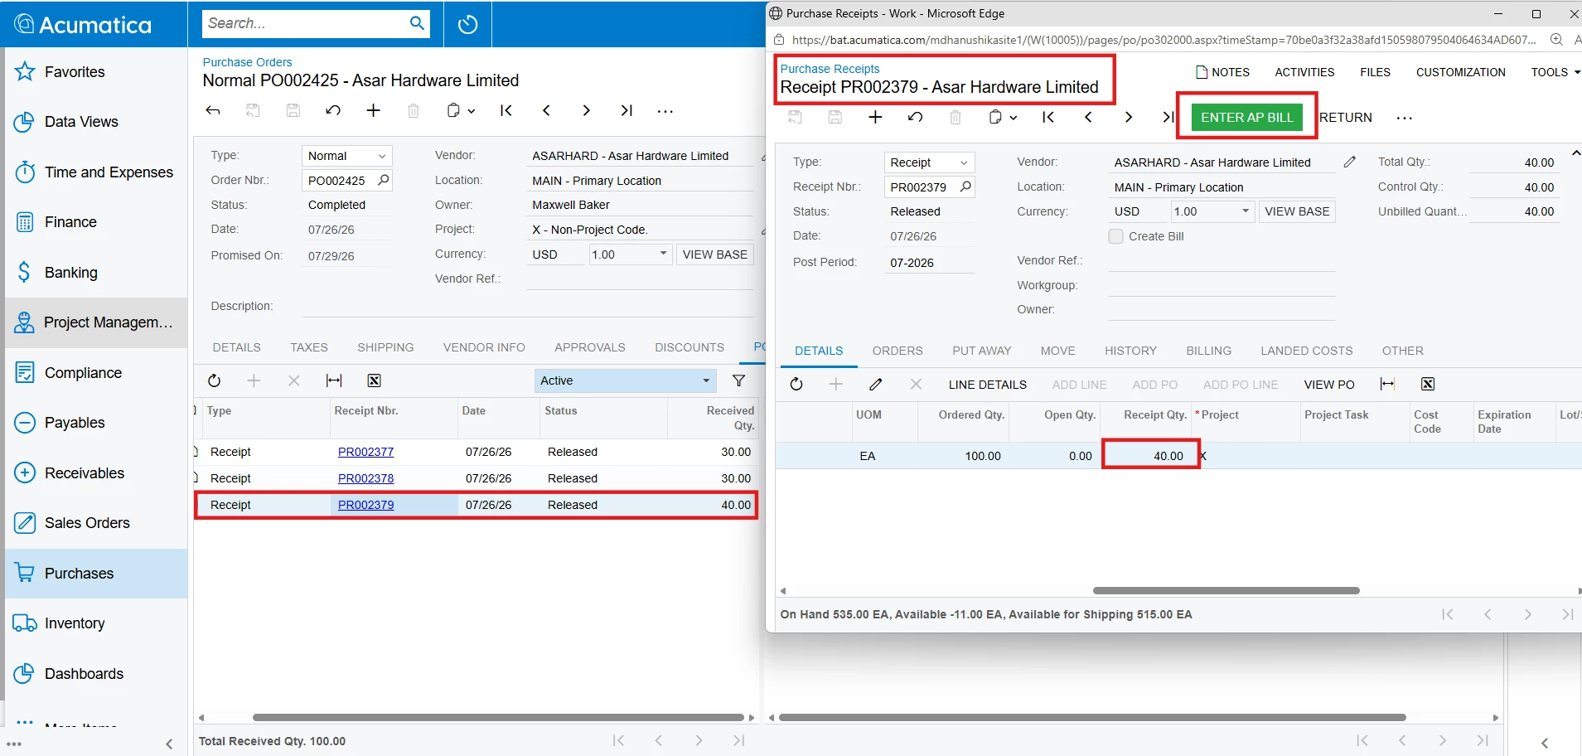Open the history clock icon in header
The image size is (1582, 756).
coord(467,24)
